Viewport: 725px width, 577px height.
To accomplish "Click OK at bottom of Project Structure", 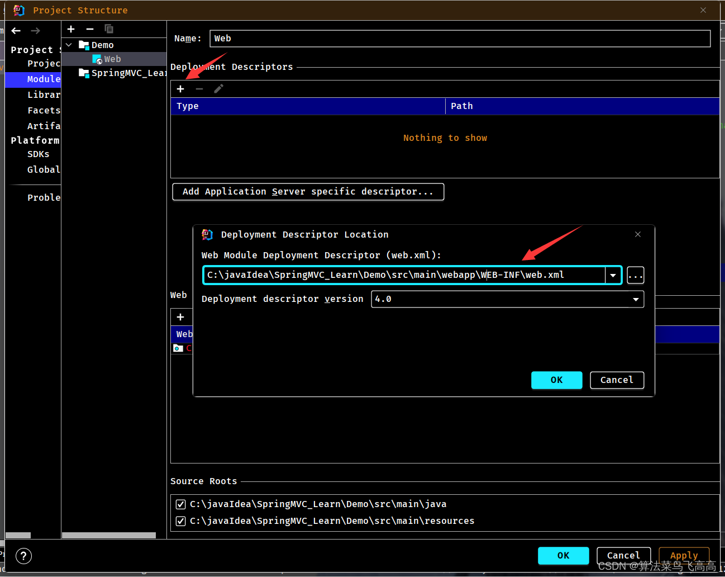I will (x=563, y=556).
